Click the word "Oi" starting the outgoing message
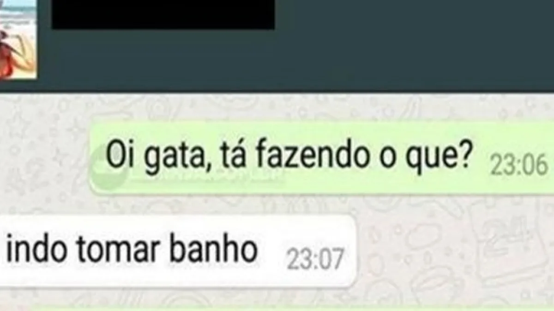 tap(115, 156)
